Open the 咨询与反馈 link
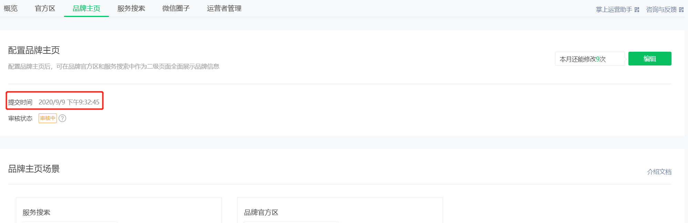The image size is (688, 223). click(x=661, y=10)
